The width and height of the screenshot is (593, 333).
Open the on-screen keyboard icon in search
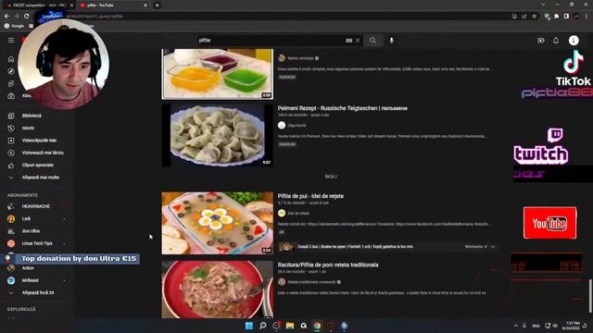click(348, 41)
